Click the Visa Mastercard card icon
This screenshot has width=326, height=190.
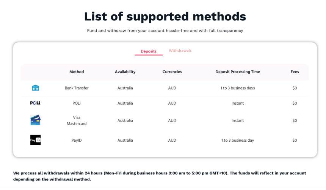[x=35, y=120]
